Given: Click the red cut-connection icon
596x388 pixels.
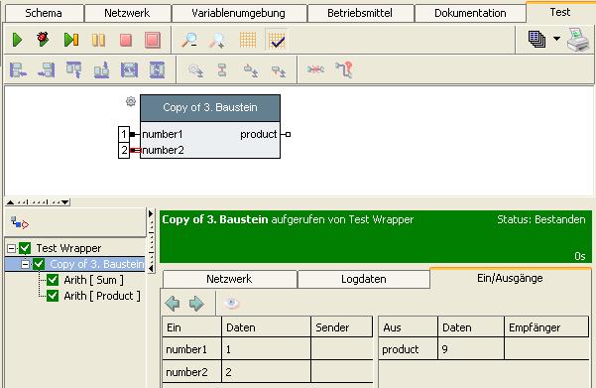Looking at the screenshot, I should point(315,69).
